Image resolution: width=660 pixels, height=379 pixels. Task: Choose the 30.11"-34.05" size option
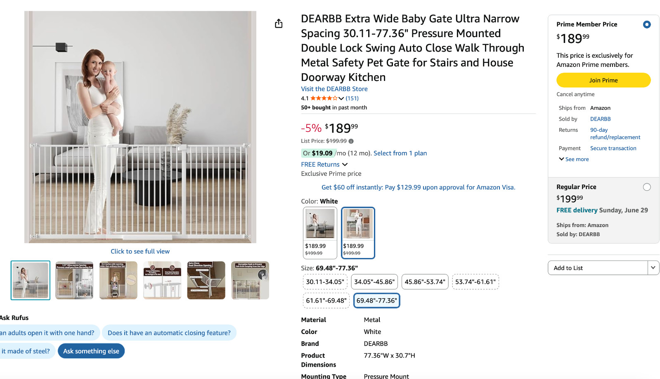click(x=325, y=282)
